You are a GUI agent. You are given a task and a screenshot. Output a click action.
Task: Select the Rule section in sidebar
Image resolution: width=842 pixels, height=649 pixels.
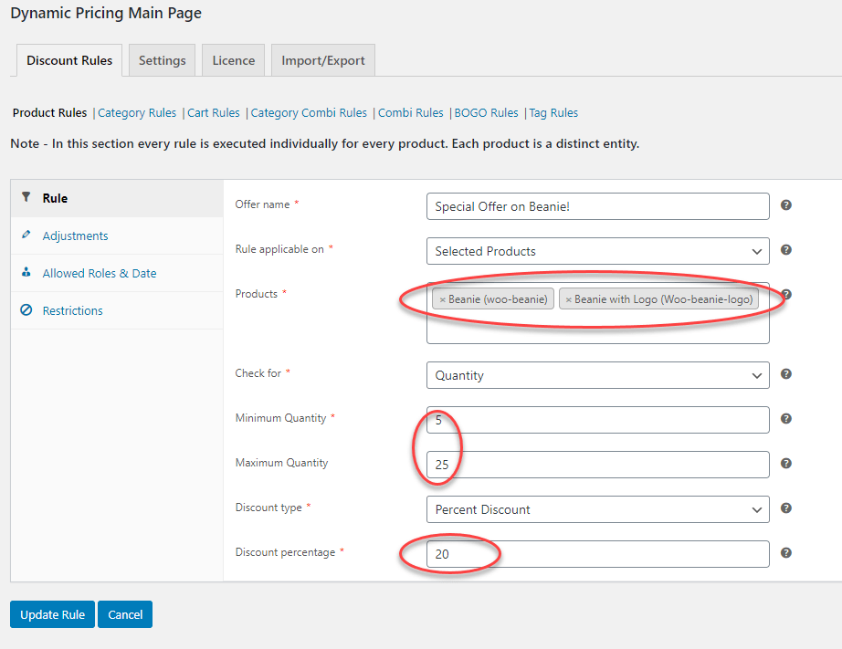pos(117,198)
